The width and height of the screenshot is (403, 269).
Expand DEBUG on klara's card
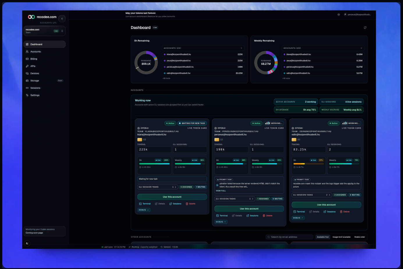[x=144, y=210]
